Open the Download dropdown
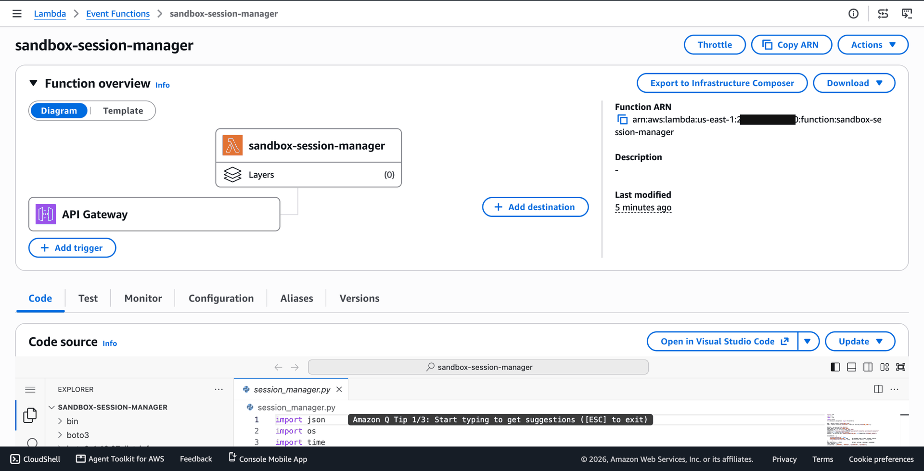 [x=854, y=83]
